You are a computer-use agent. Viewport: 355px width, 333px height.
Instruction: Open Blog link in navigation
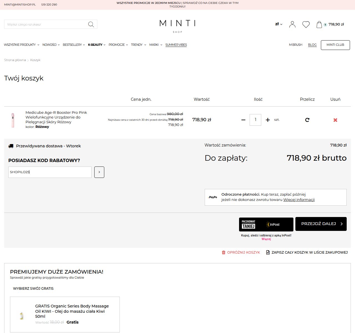click(312, 45)
